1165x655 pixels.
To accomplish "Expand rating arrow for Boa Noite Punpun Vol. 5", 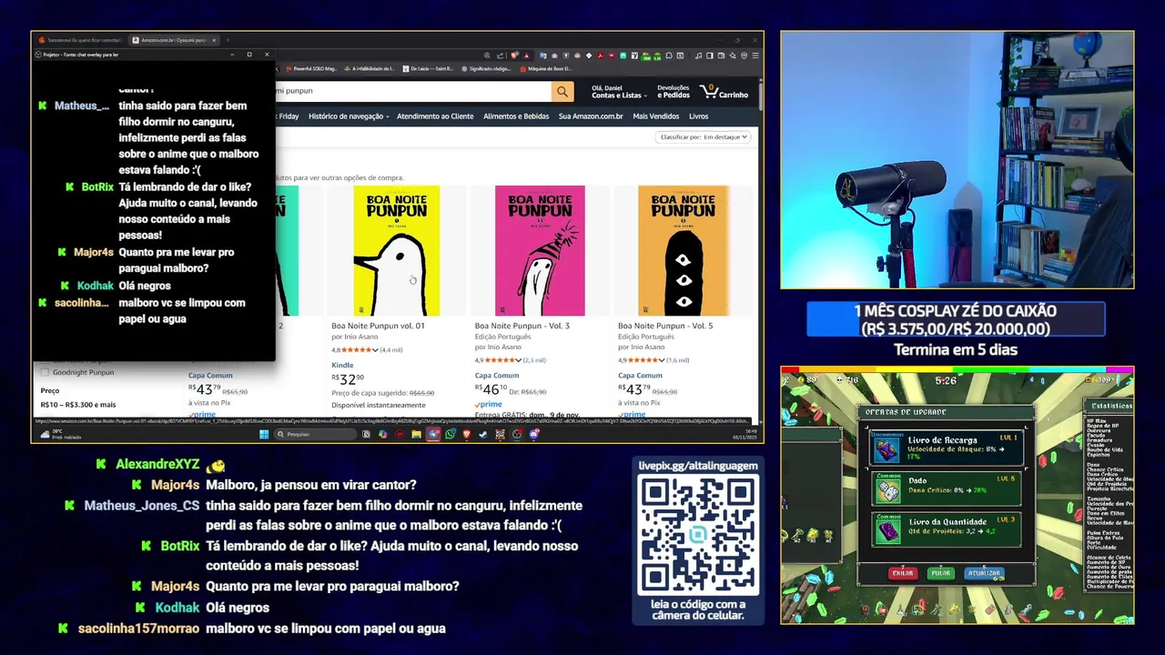I will pos(663,360).
